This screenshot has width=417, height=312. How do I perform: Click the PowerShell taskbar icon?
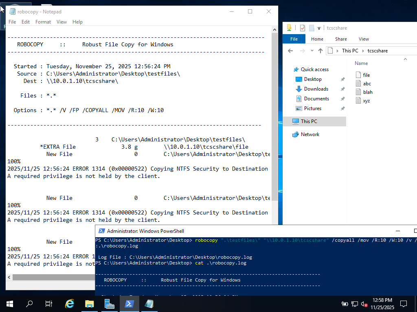pyautogui.click(x=129, y=303)
